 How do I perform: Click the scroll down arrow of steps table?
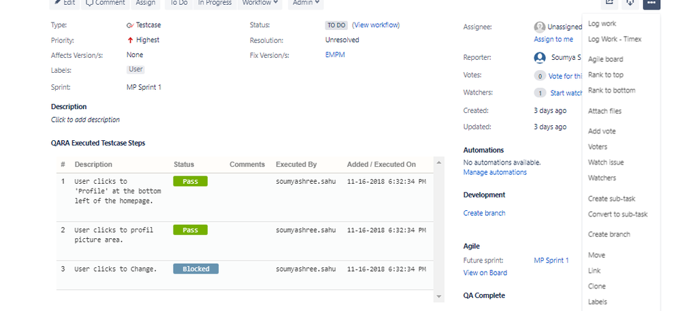438,297
